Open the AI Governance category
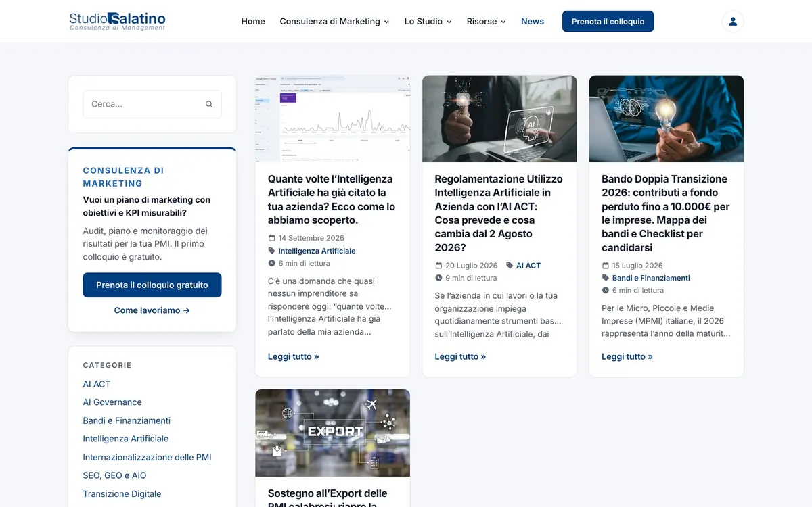This screenshot has height=507, width=812. tap(112, 402)
